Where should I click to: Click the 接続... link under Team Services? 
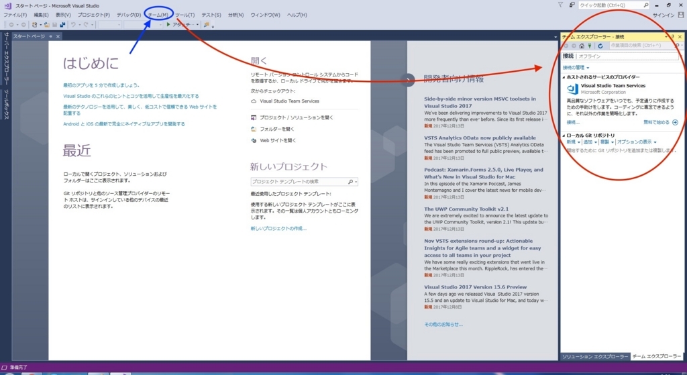[x=573, y=123]
